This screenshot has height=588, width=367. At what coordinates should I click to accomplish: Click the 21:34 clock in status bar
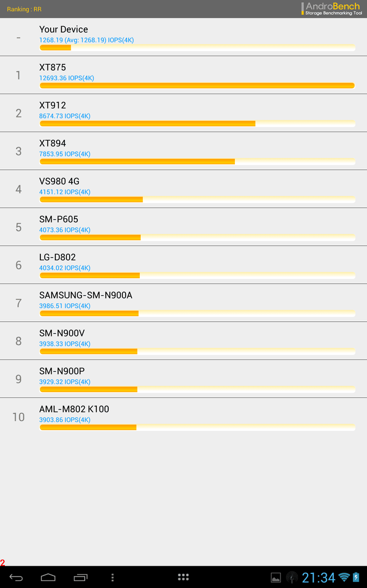[x=318, y=578]
